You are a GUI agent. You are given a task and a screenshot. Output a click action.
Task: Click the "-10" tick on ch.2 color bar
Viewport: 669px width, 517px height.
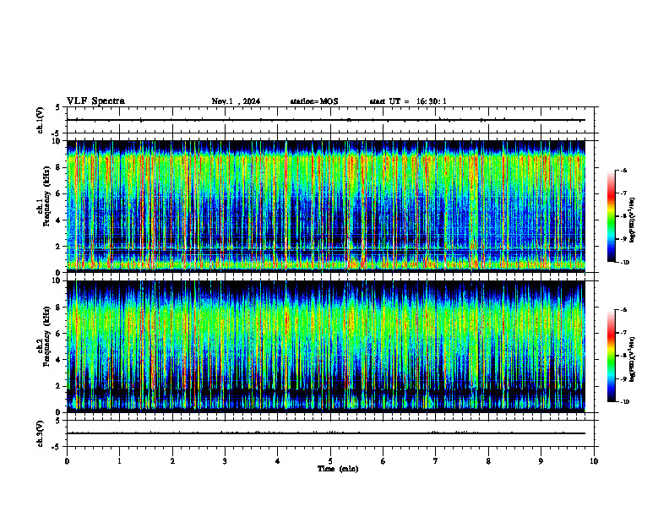[625, 402]
